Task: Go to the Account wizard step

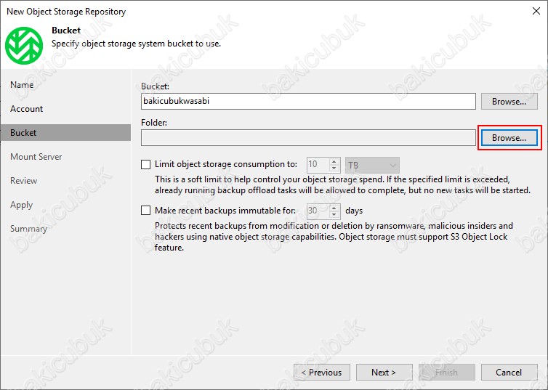Action: (27, 109)
